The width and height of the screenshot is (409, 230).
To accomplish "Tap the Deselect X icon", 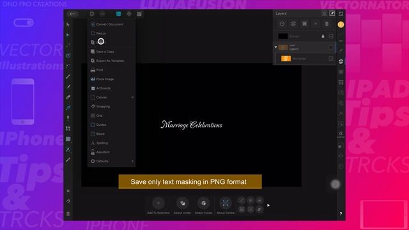I will (x=68, y=191).
